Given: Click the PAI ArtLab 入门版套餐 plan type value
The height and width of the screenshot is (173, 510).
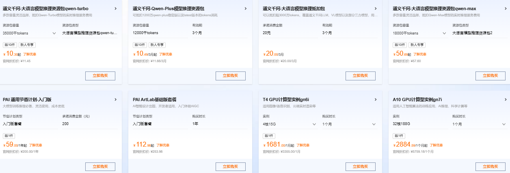Looking at the screenshot, I should (142, 123).
